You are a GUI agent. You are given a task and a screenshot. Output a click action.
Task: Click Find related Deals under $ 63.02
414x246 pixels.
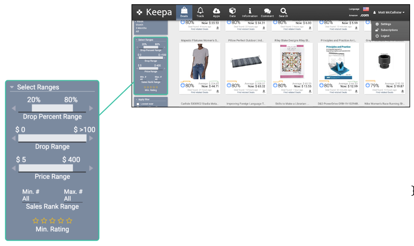pyautogui.click(x=246, y=92)
